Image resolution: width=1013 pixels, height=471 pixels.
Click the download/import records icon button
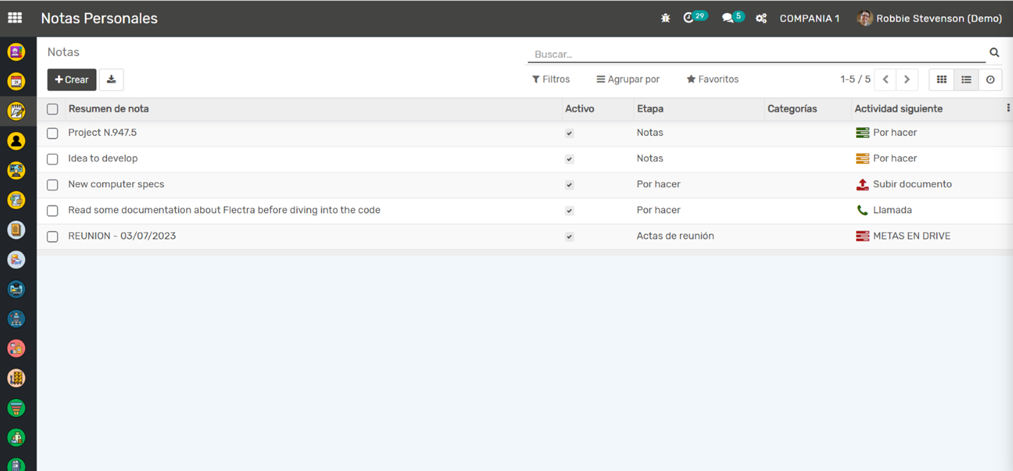tap(111, 79)
